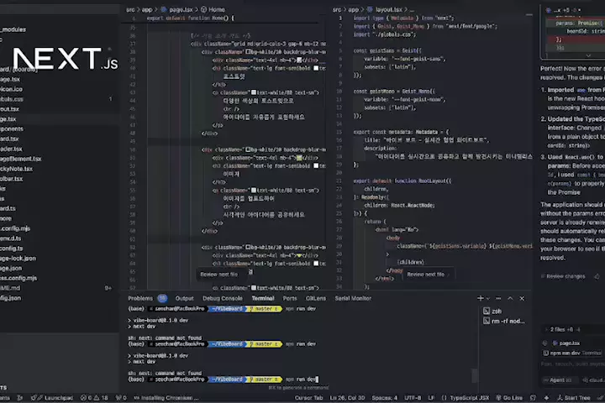Select the Terminal tab
Screen dimensions: 605x403
(x=263, y=298)
